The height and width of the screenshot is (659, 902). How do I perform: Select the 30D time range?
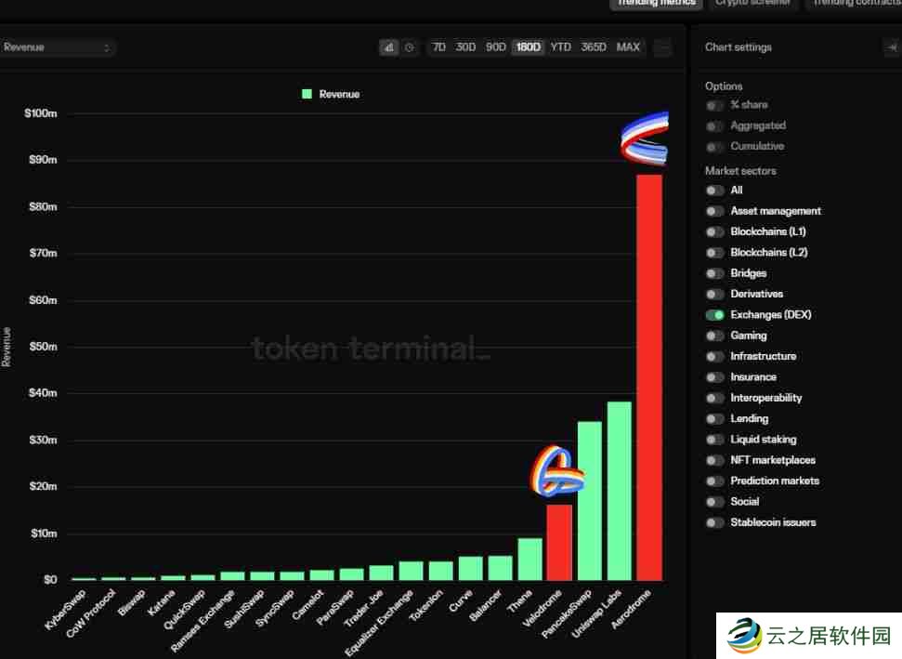465,47
